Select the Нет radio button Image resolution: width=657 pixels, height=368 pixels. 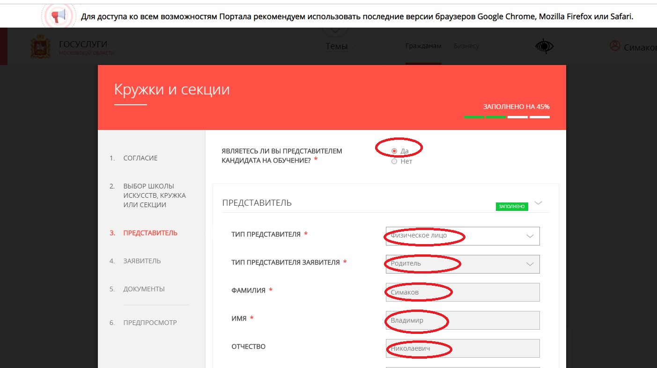(x=394, y=161)
